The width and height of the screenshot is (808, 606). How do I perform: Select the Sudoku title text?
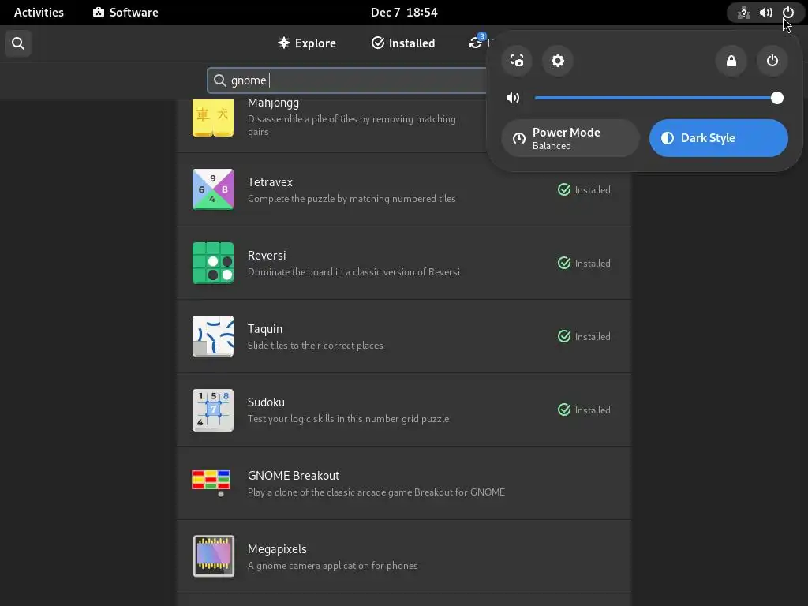pos(266,402)
